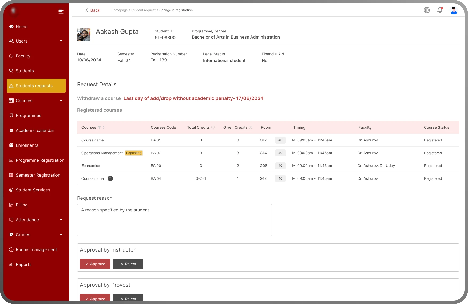
Task: Go to Students requests in the sidebar
Action: point(36,86)
